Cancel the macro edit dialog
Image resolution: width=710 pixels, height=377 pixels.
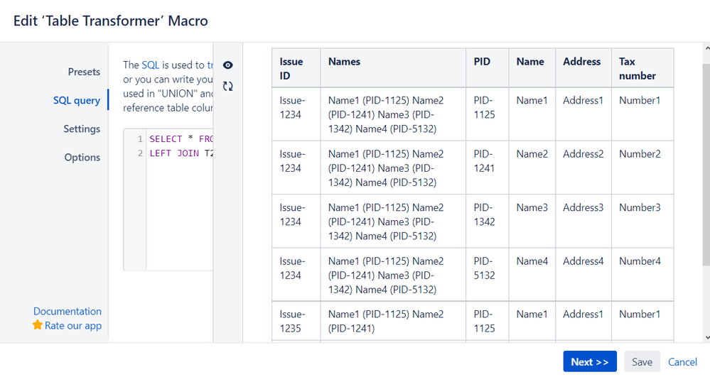[682, 361]
